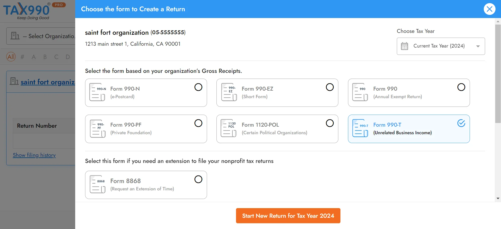Click the Form 990-EZ title text
This screenshot has height=229, width=501.
pos(257,89)
